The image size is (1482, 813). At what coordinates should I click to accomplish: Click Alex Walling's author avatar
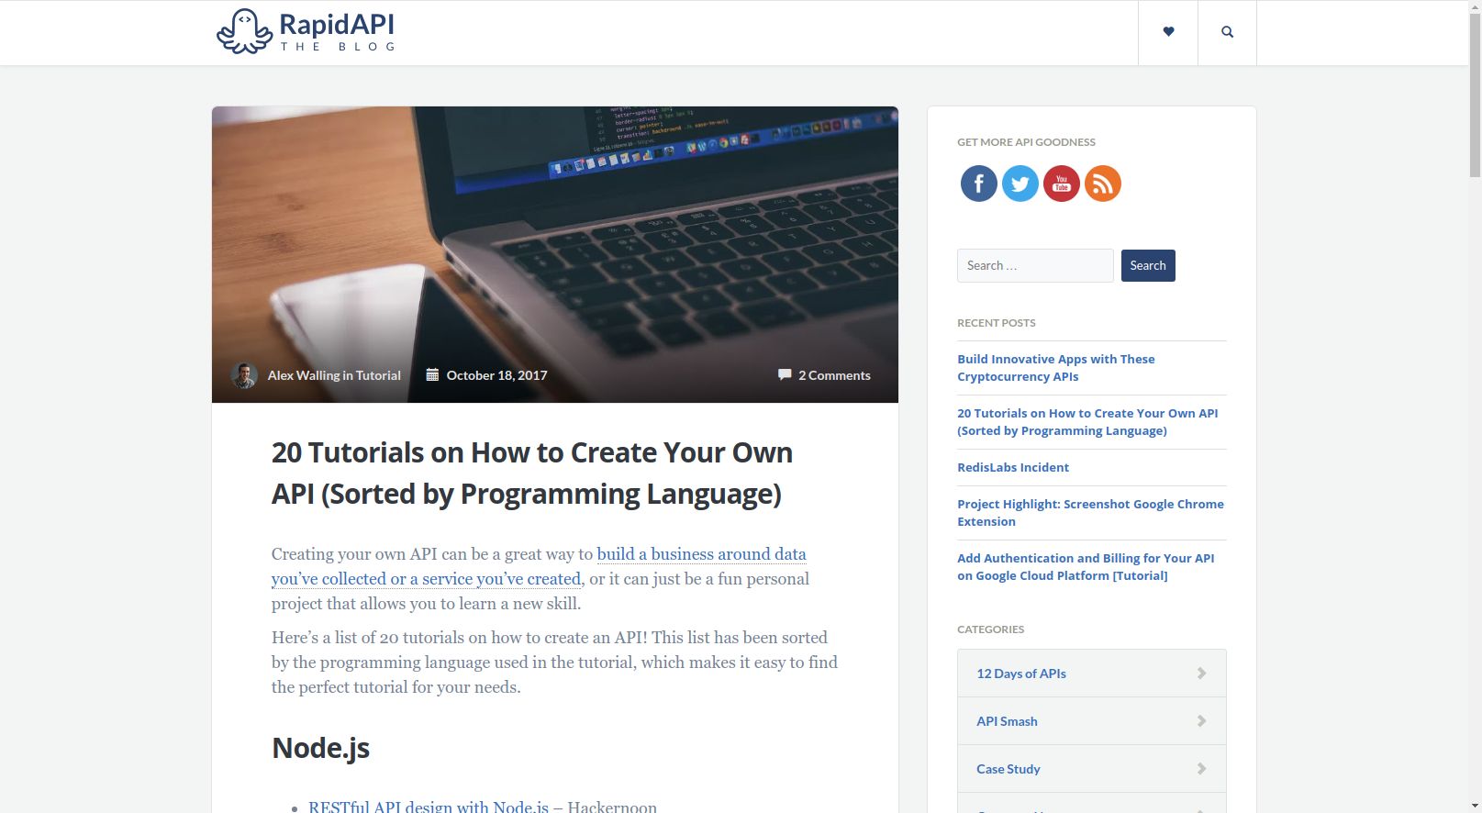click(x=244, y=375)
